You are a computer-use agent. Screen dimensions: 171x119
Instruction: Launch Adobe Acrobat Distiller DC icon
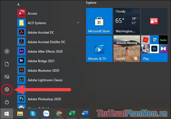(x=21, y=42)
